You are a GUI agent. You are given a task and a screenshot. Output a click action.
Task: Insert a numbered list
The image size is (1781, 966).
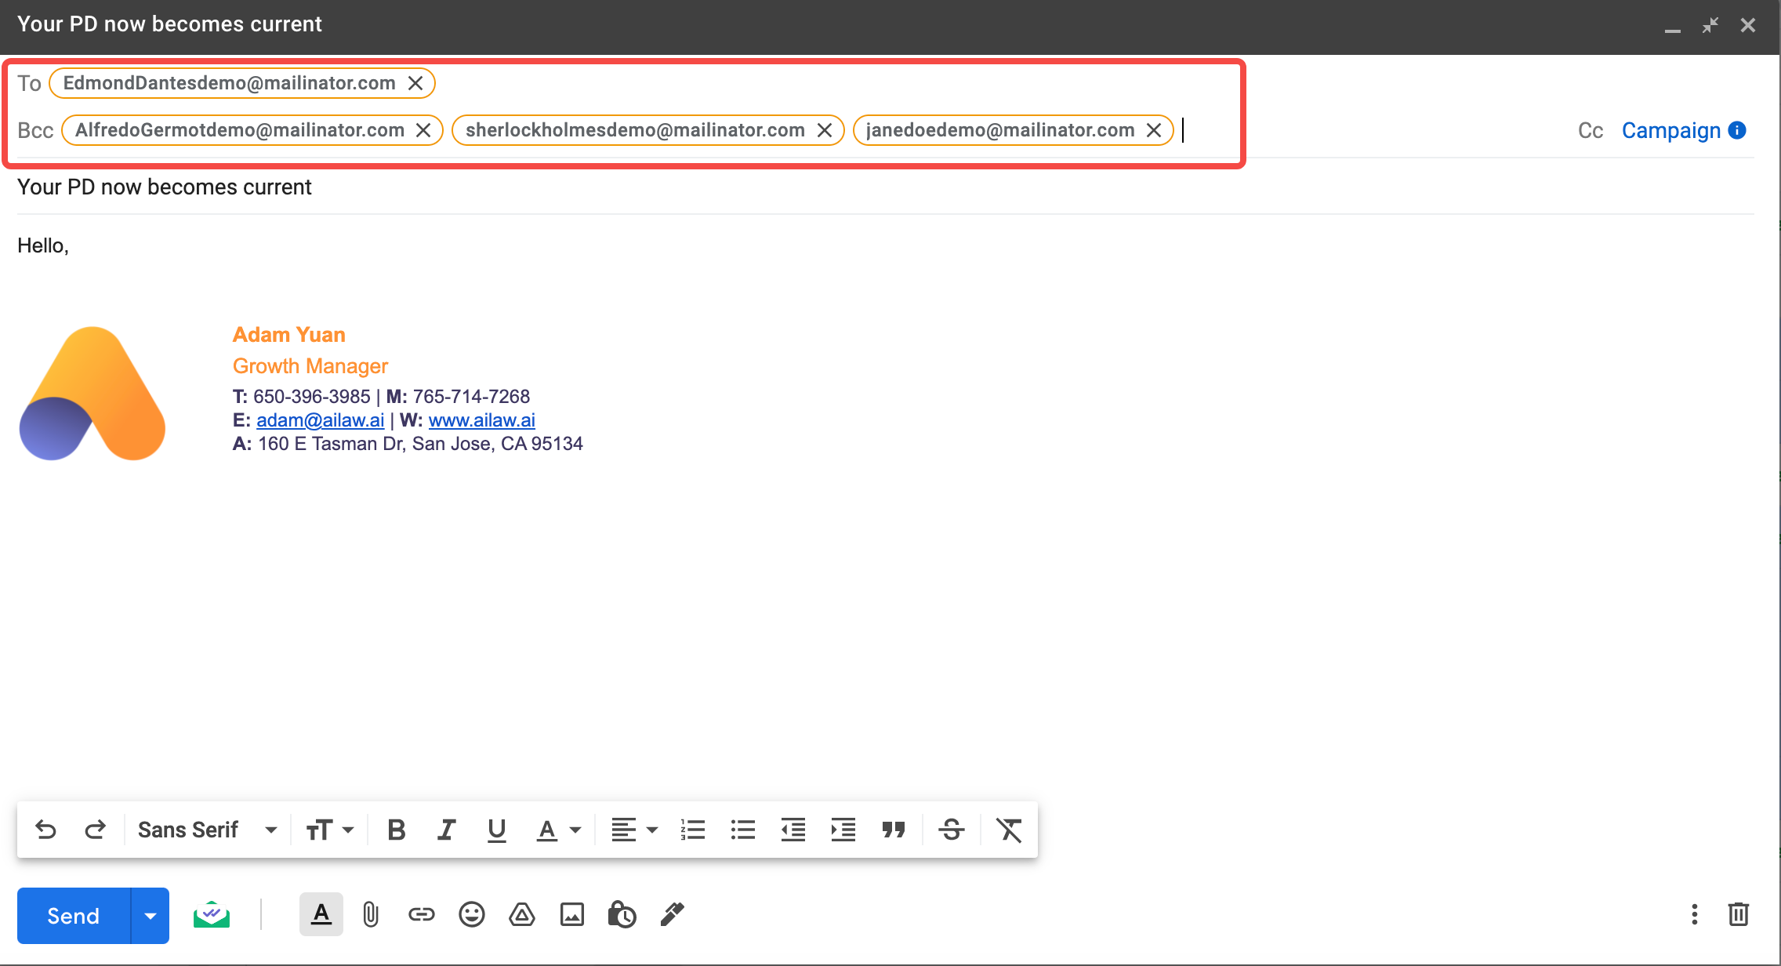pyautogui.click(x=693, y=830)
